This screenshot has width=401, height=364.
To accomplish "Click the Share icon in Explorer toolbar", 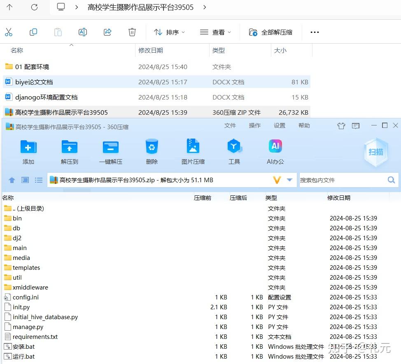I will pyautogui.click(x=107, y=32).
